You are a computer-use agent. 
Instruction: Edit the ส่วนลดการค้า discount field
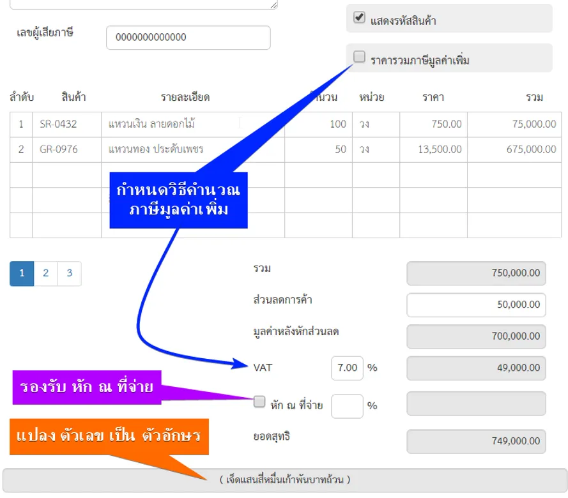point(476,305)
